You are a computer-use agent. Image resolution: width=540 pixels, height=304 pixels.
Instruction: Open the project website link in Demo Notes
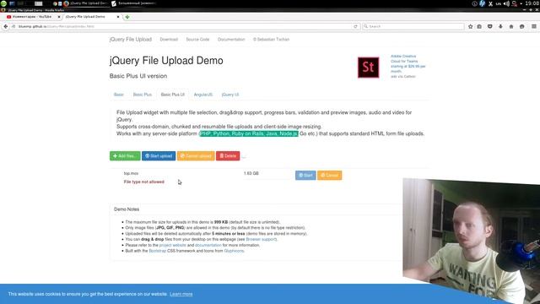tap(172, 245)
